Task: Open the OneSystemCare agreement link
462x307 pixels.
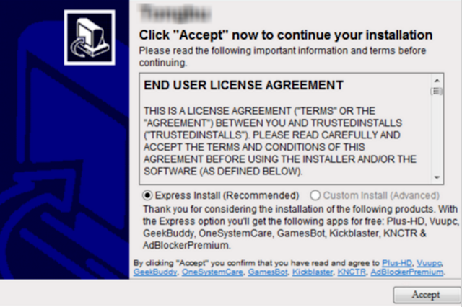Action: pyautogui.click(x=212, y=272)
